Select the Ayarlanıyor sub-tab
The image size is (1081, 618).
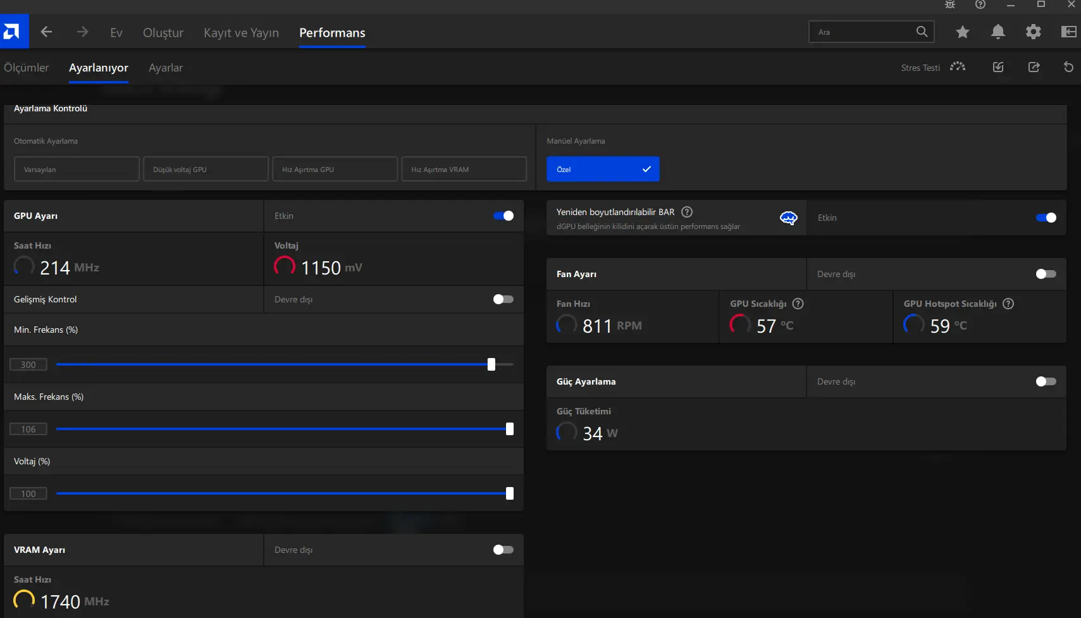tap(99, 68)
